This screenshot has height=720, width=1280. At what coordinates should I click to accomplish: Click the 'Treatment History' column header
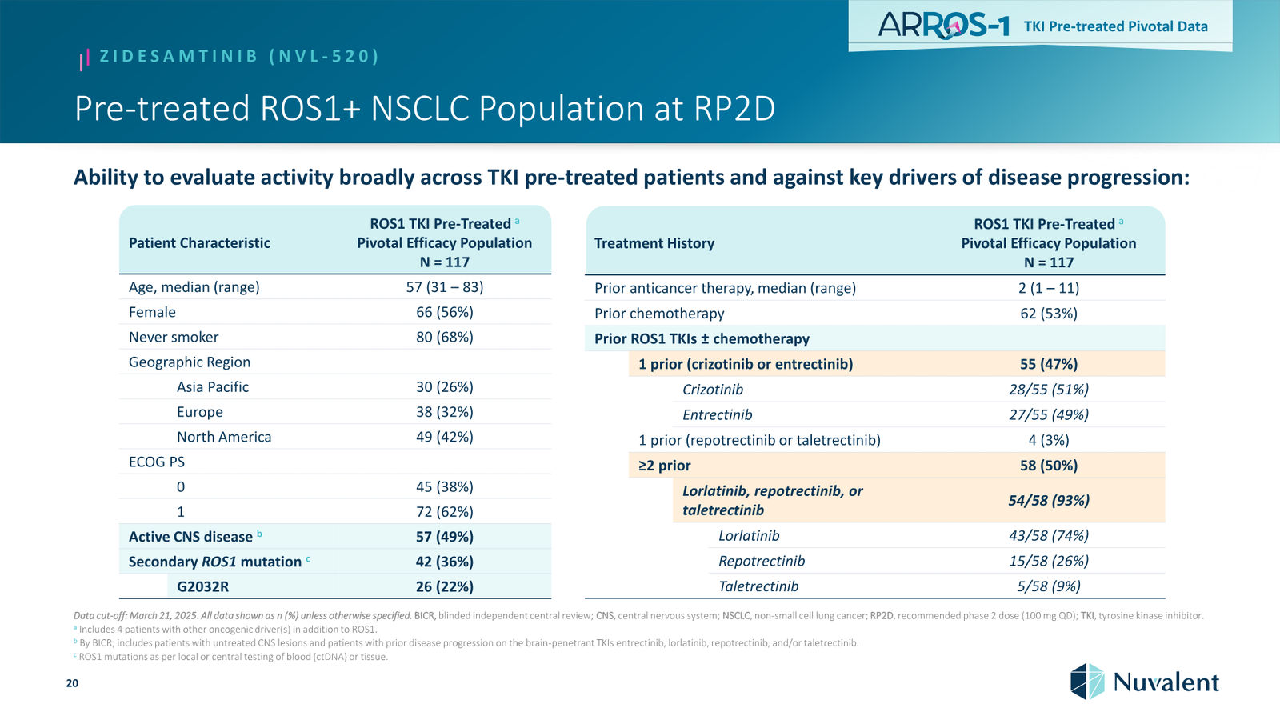click(654, 243)
